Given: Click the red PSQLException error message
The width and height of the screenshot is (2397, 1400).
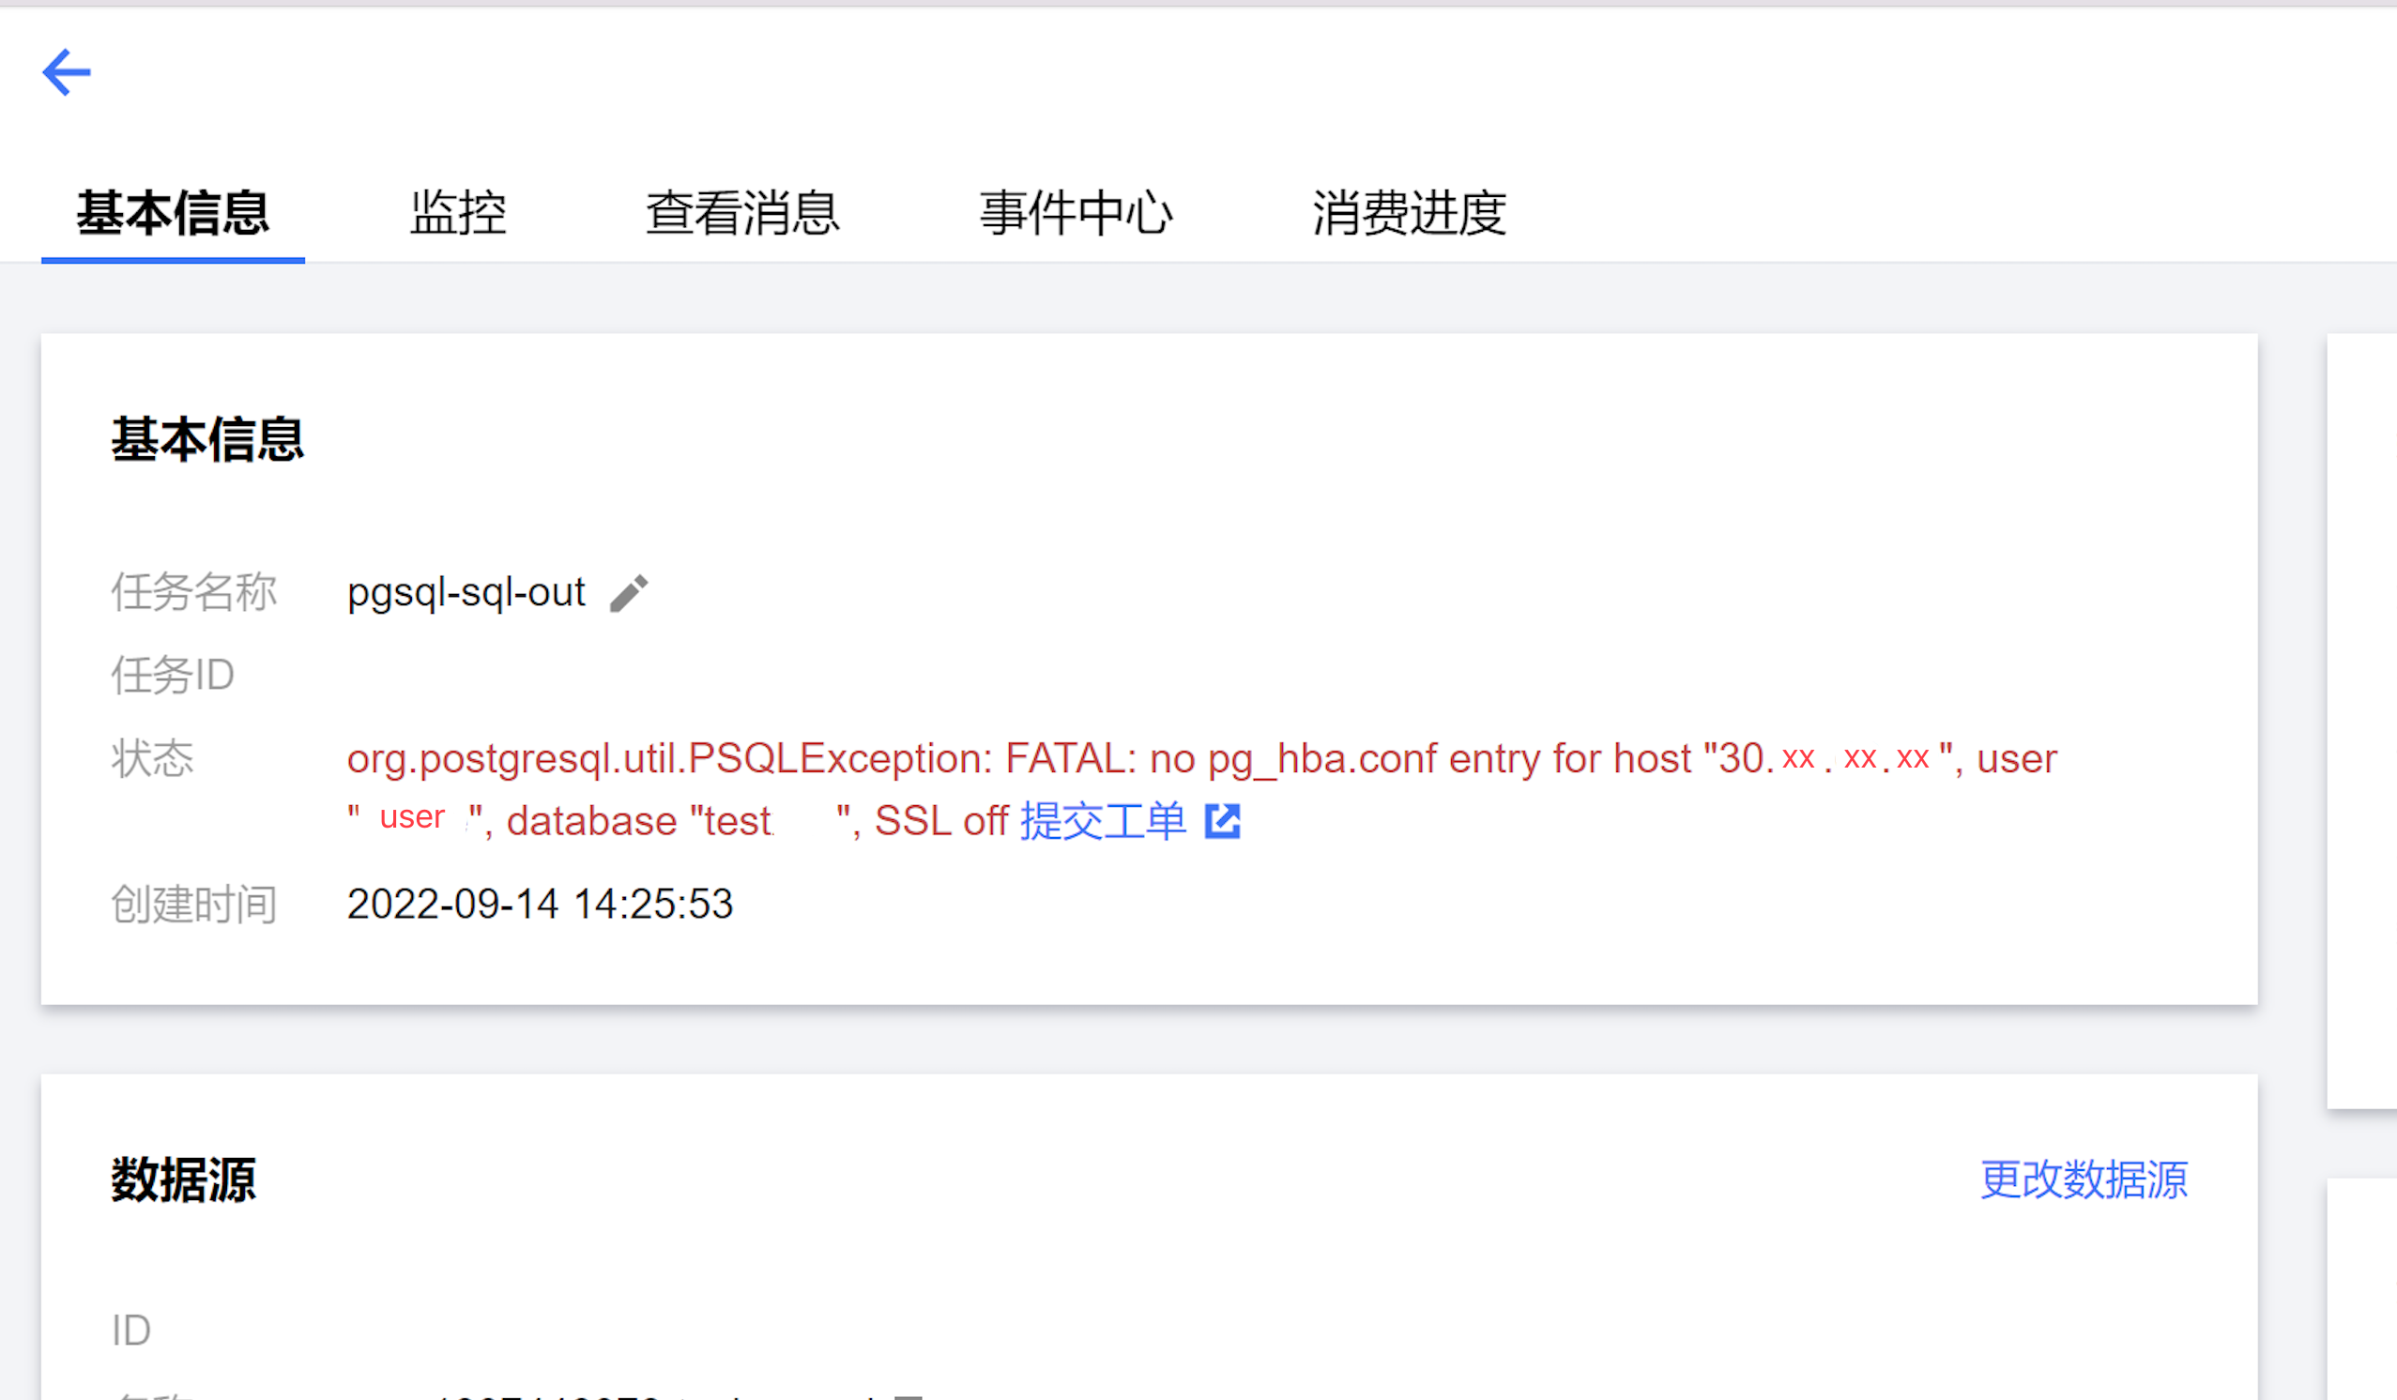Looking at the screenshot, I should tap(1201, 789).
